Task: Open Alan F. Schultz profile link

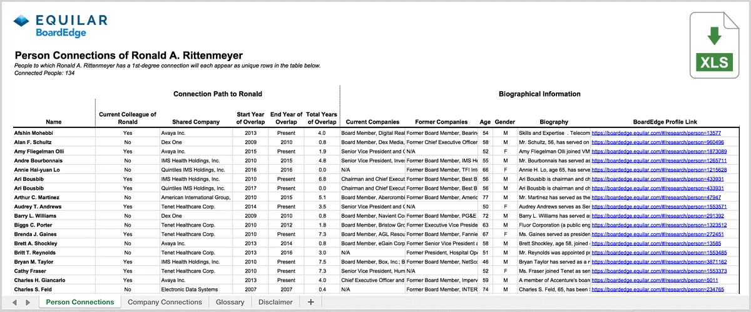Action: click(658, 142)
